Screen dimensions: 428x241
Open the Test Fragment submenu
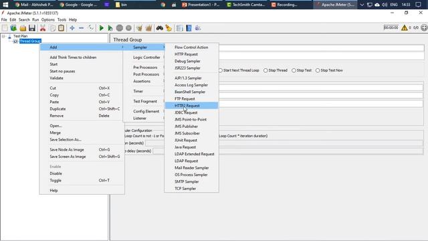tap(144, 101)
